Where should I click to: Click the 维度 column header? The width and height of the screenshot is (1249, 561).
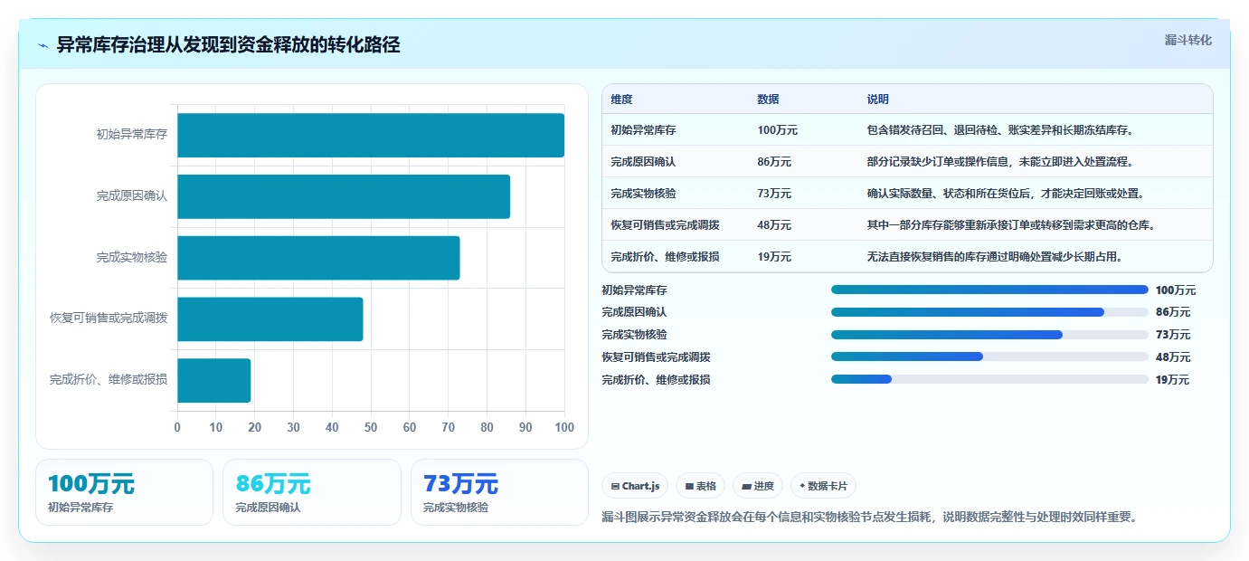click(621, 99)
